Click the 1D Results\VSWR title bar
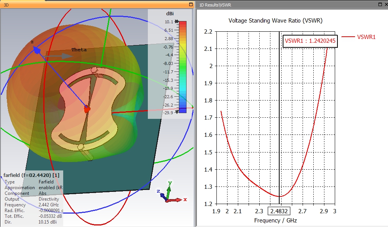 tap(292, 5)
